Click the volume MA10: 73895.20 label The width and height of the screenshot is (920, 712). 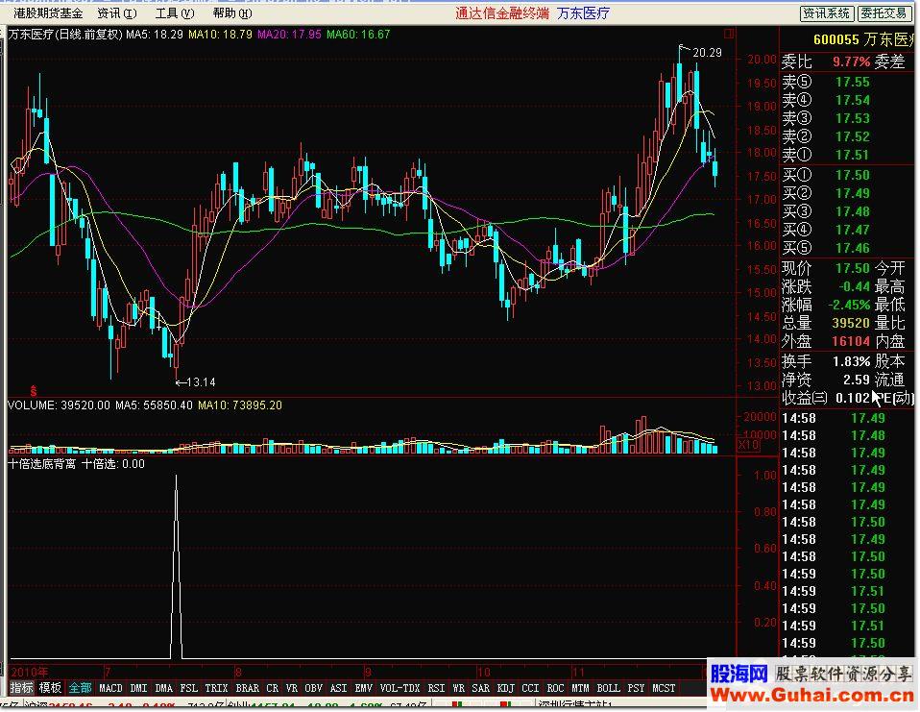[239, 405]
